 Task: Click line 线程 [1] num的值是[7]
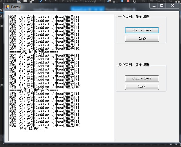click(44, 76)
